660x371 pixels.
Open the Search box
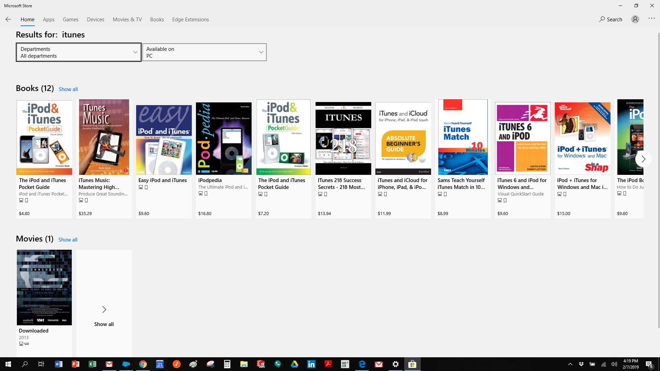611,20
